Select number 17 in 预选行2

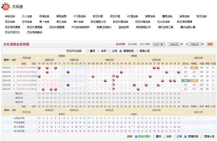pos(68,98)
